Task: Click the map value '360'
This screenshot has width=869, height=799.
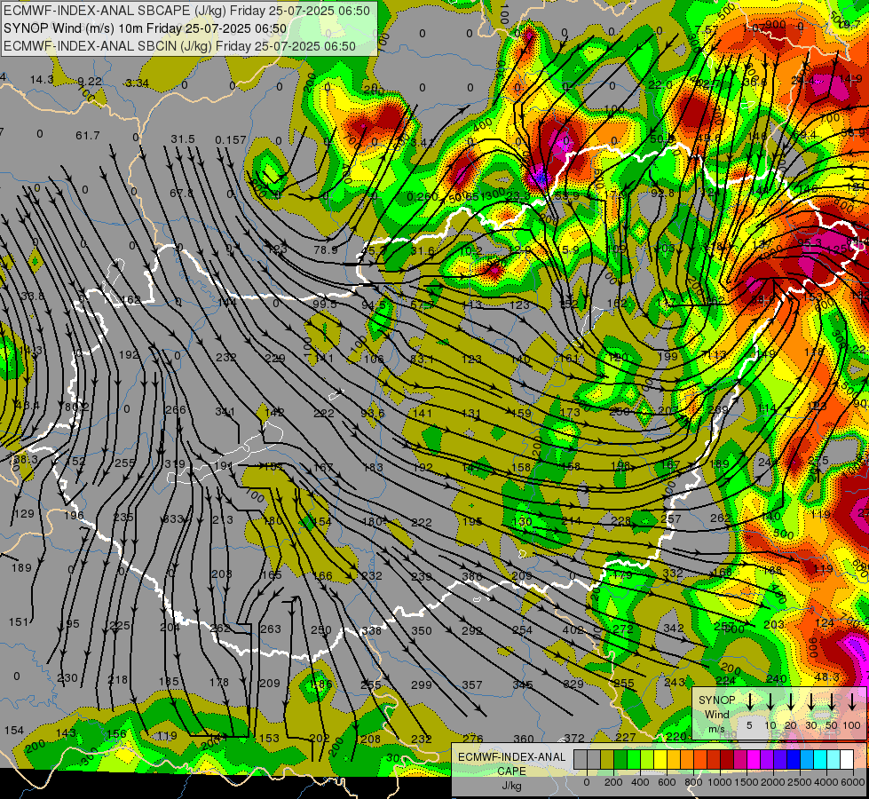Action: 523,740
